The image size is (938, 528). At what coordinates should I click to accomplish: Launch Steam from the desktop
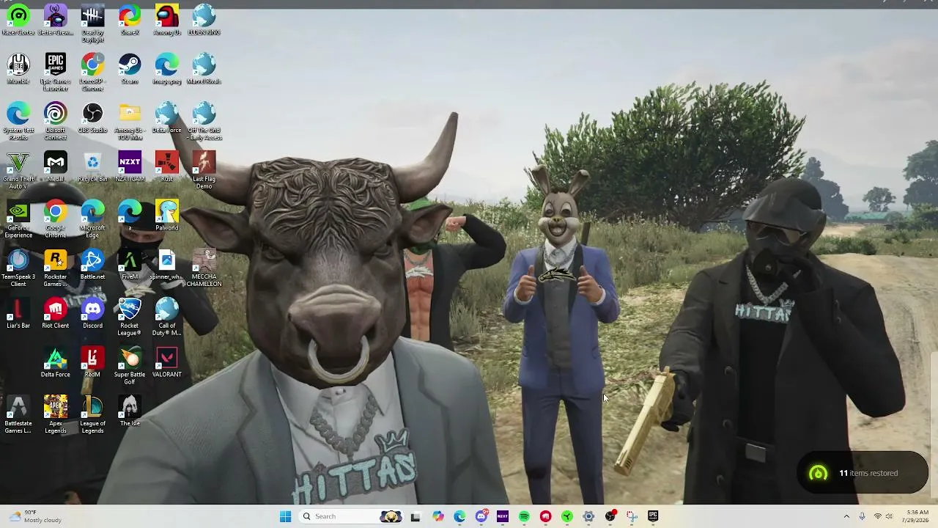tap(130, 69)
